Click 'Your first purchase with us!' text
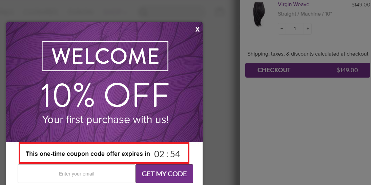 (x=105, y=120)
